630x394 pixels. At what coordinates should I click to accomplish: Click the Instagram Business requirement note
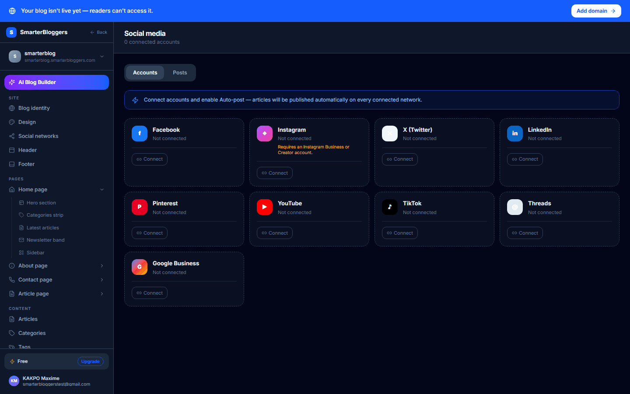point(314,150)
